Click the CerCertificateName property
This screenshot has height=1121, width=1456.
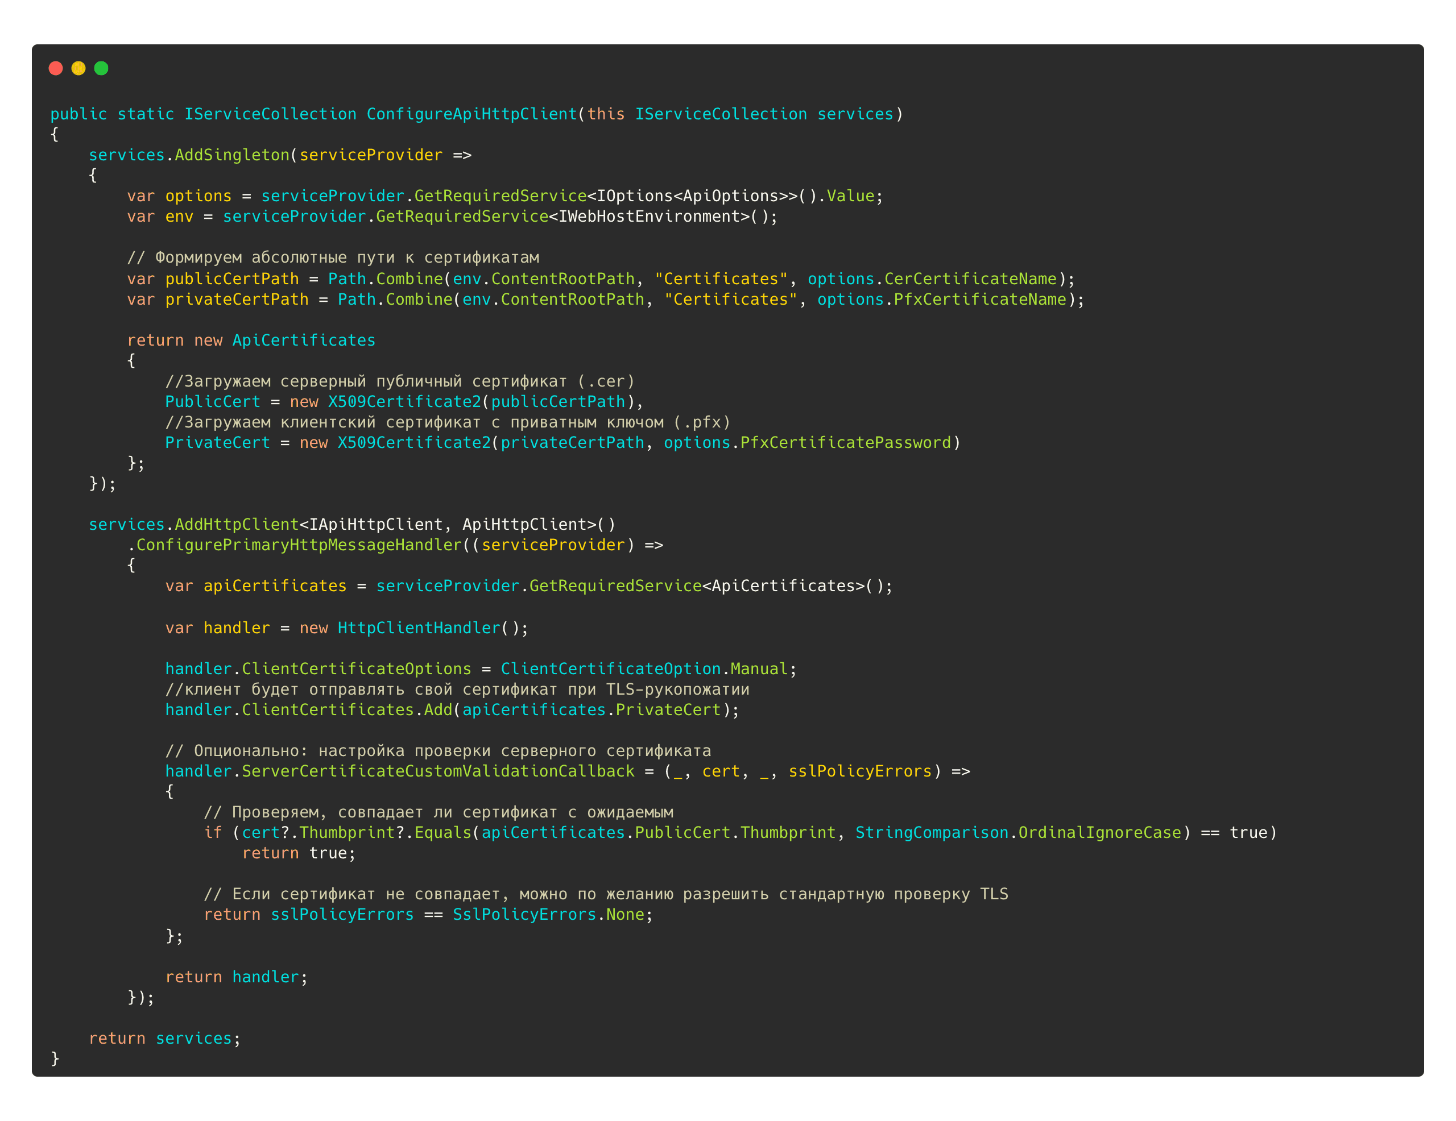tap(970, 279)
